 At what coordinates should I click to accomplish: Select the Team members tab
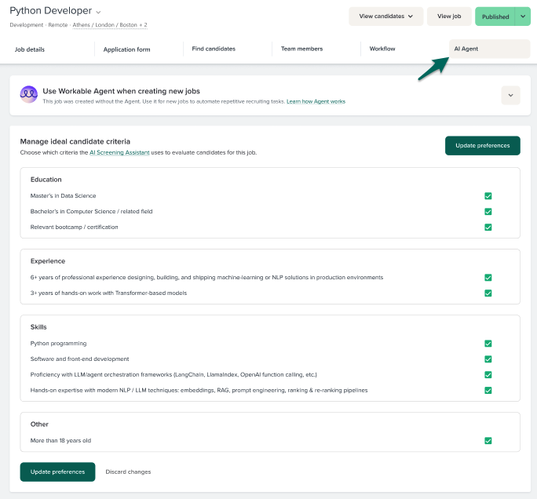[x=302, y=49]
